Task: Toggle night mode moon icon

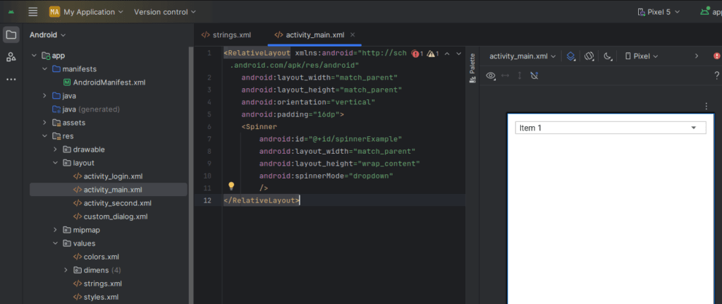Action: point(608,56)
